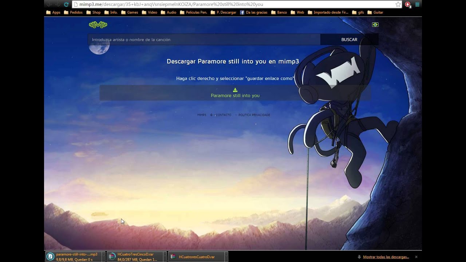
Task: Open the CONTACTO footer link
Action: click(x=223, y=115)
